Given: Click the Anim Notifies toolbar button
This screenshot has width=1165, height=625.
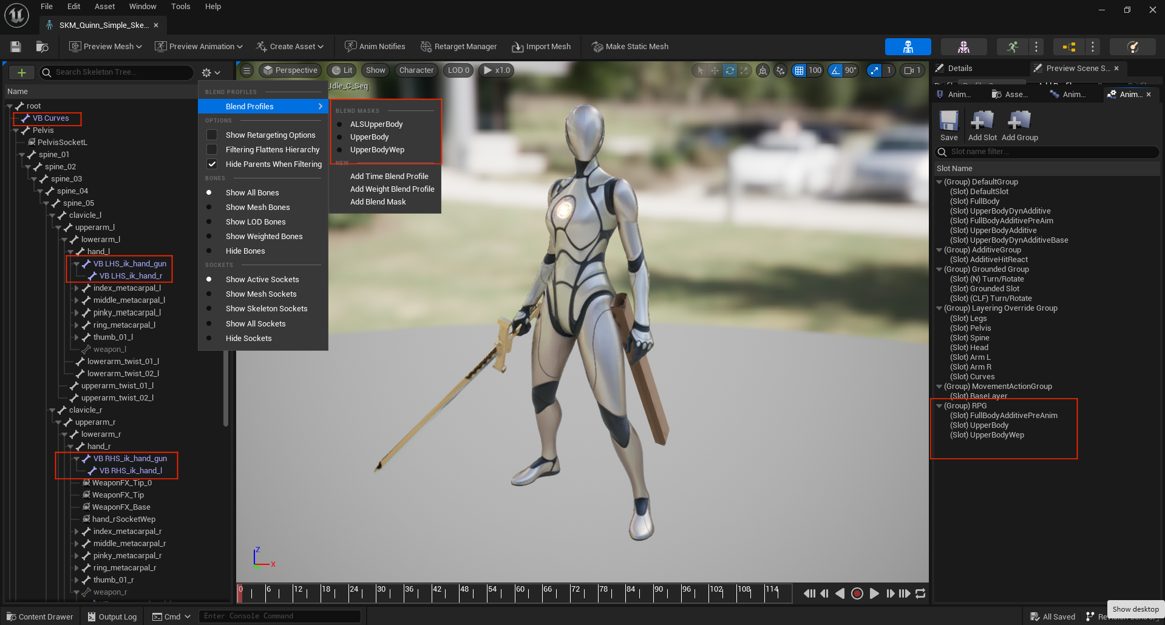Looking at the screenshot, I should [x=375, y=47].
